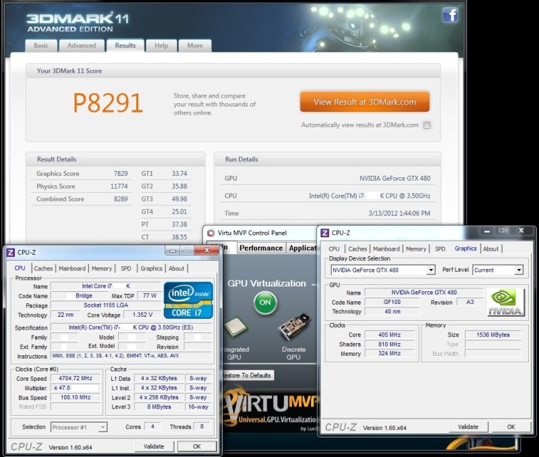Click the Level 3 cache field 8 MBytes
This screenshot has height=457, width=539.
point(159,407)
